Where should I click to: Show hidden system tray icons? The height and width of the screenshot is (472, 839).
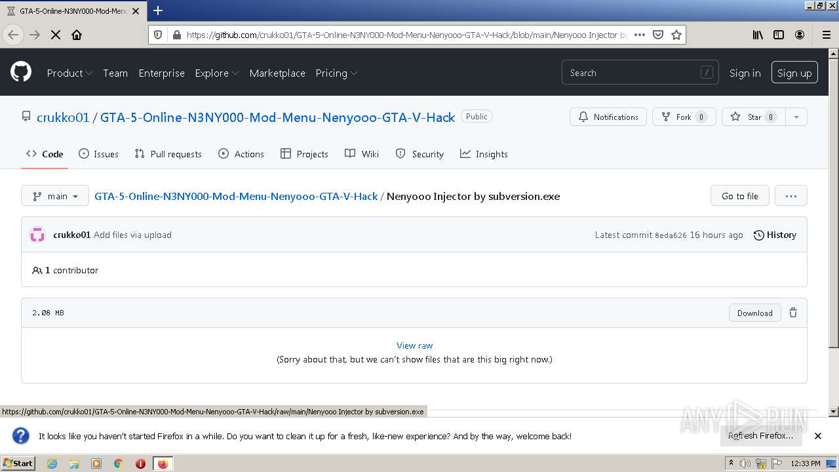click(733, 463)
